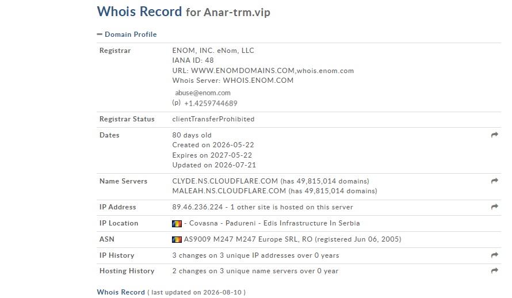Click the IP address 89.46.236.224
Viewport: 512px width, 298px height.
point(197,207)
